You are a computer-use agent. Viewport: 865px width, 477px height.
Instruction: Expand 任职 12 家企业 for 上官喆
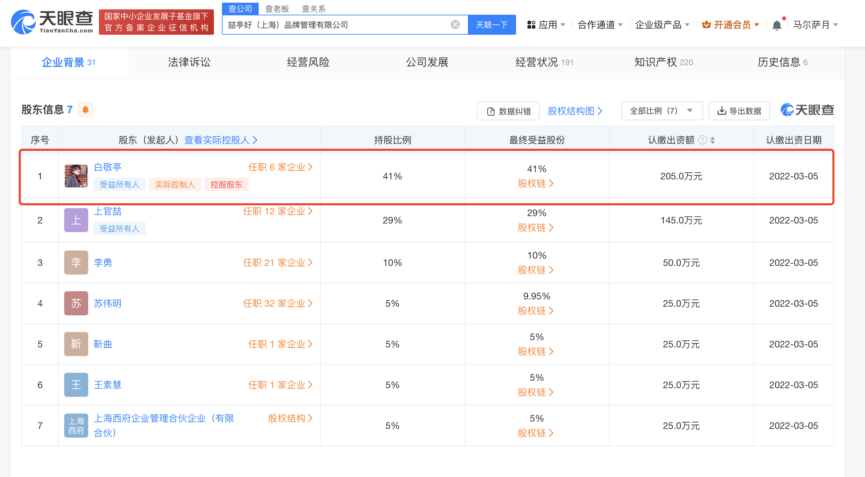point(278,211)
